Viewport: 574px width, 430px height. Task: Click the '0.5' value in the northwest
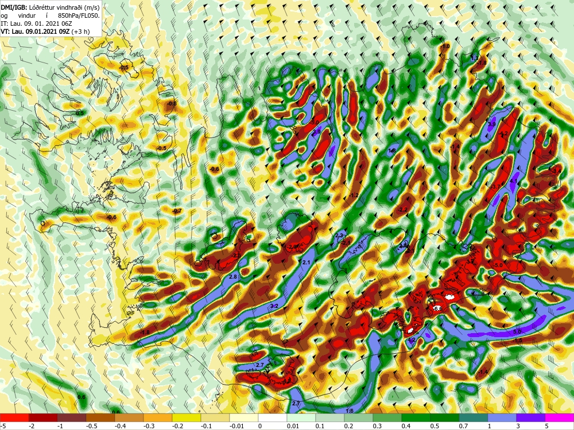click(x=79, y=114)
